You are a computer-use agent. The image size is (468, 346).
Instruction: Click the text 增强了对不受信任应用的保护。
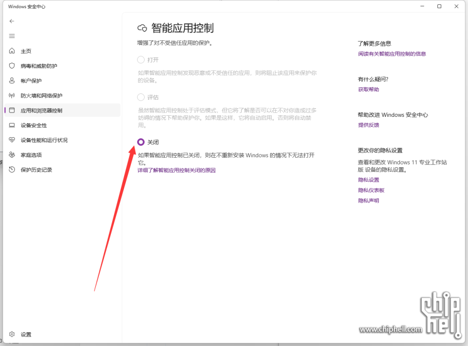point(175,43)
